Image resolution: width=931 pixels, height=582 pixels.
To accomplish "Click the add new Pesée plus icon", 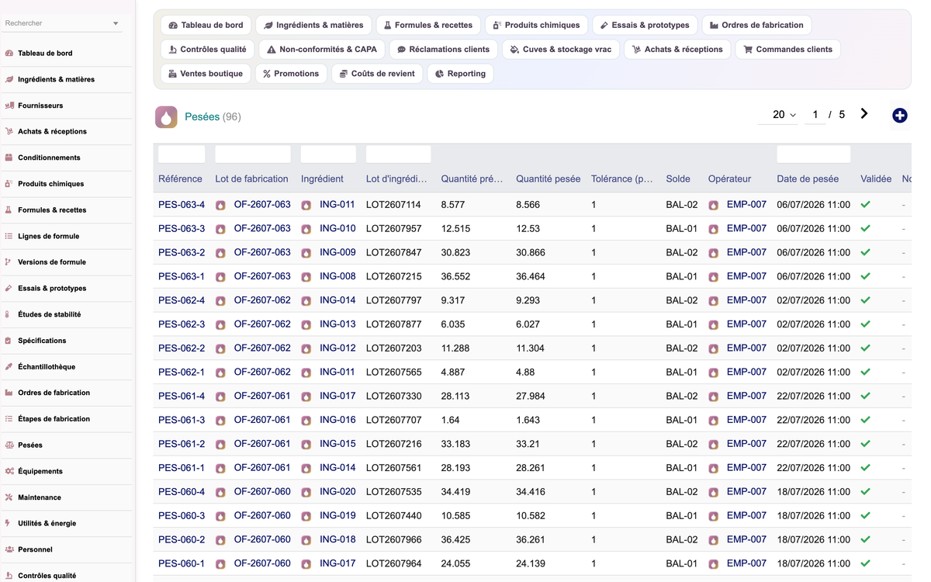I will (900, 116).
